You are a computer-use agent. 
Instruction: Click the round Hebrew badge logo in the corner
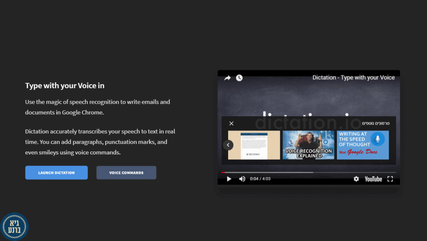coord(14,226)
